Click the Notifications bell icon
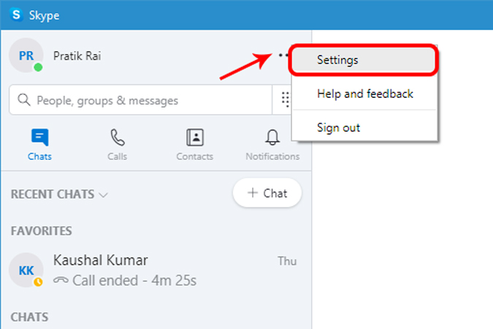The height and width of the screenshot is (329, 493). tap(272, 137)
